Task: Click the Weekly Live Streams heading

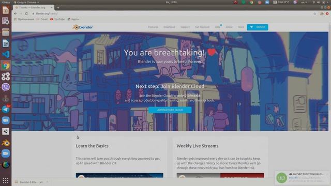Action: pyautogui.click(x=198, y=146)
